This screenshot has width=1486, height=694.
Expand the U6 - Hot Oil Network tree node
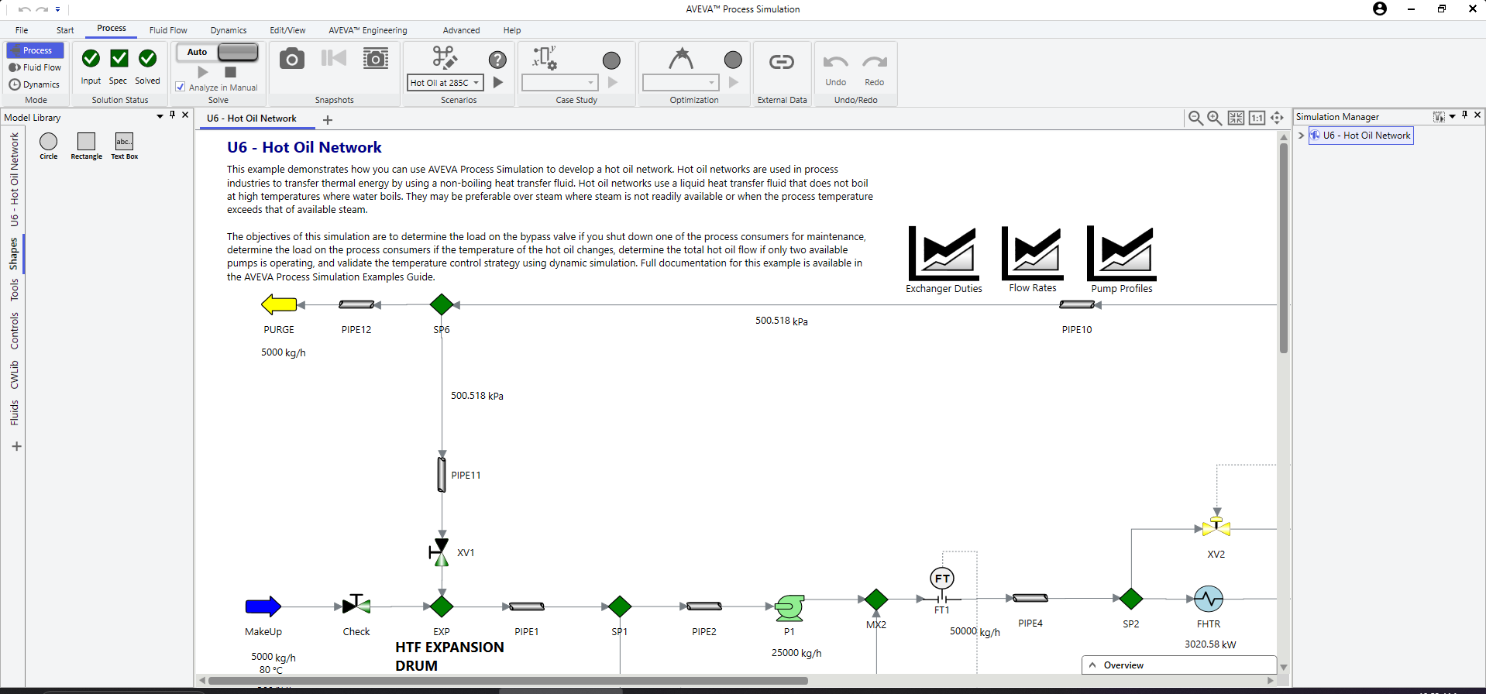point(1301,136)
